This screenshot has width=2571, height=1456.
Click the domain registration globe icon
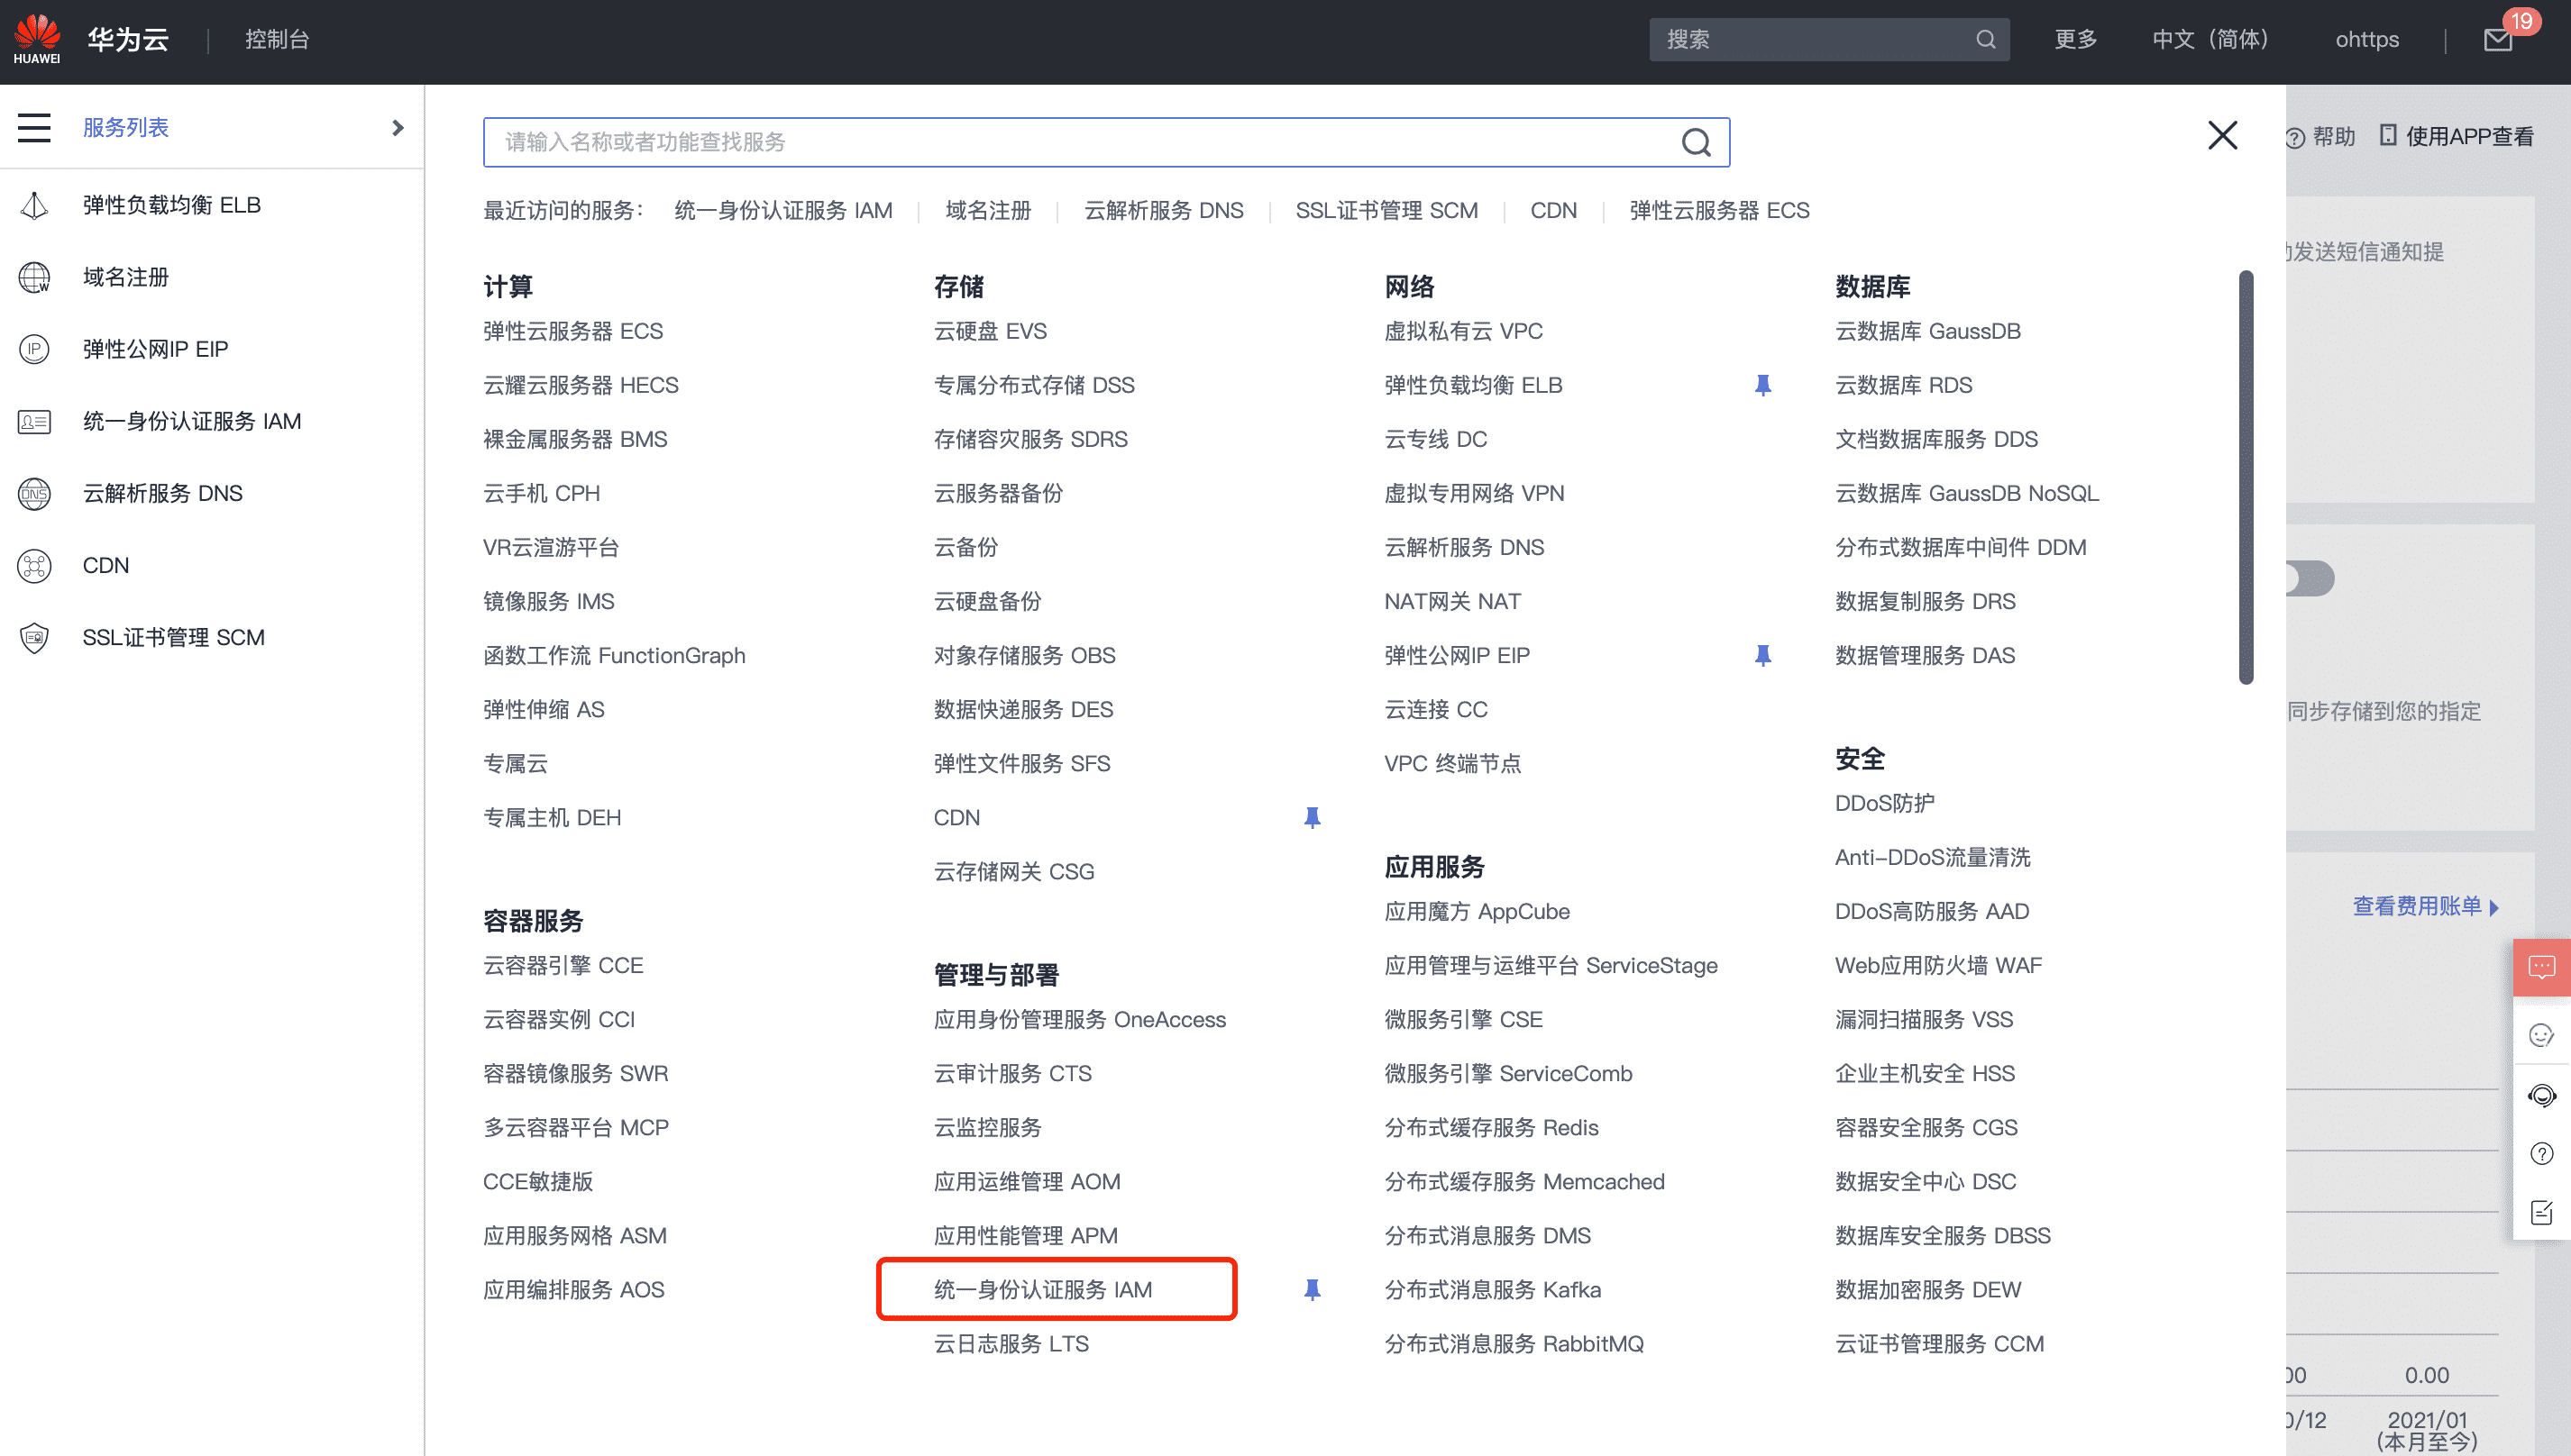(x=34, y=277)
